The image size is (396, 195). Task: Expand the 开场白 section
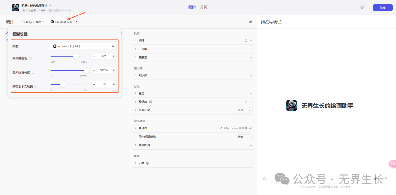[135, 128]
